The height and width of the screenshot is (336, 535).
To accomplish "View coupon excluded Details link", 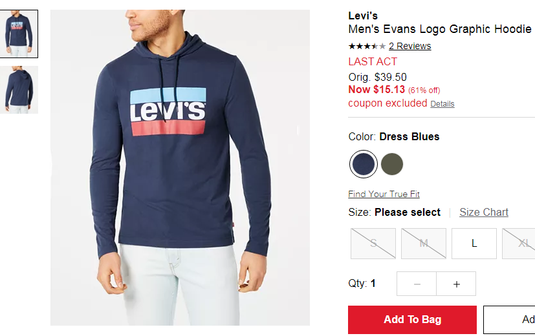I will pyautogui.click(x=442, y=104).
